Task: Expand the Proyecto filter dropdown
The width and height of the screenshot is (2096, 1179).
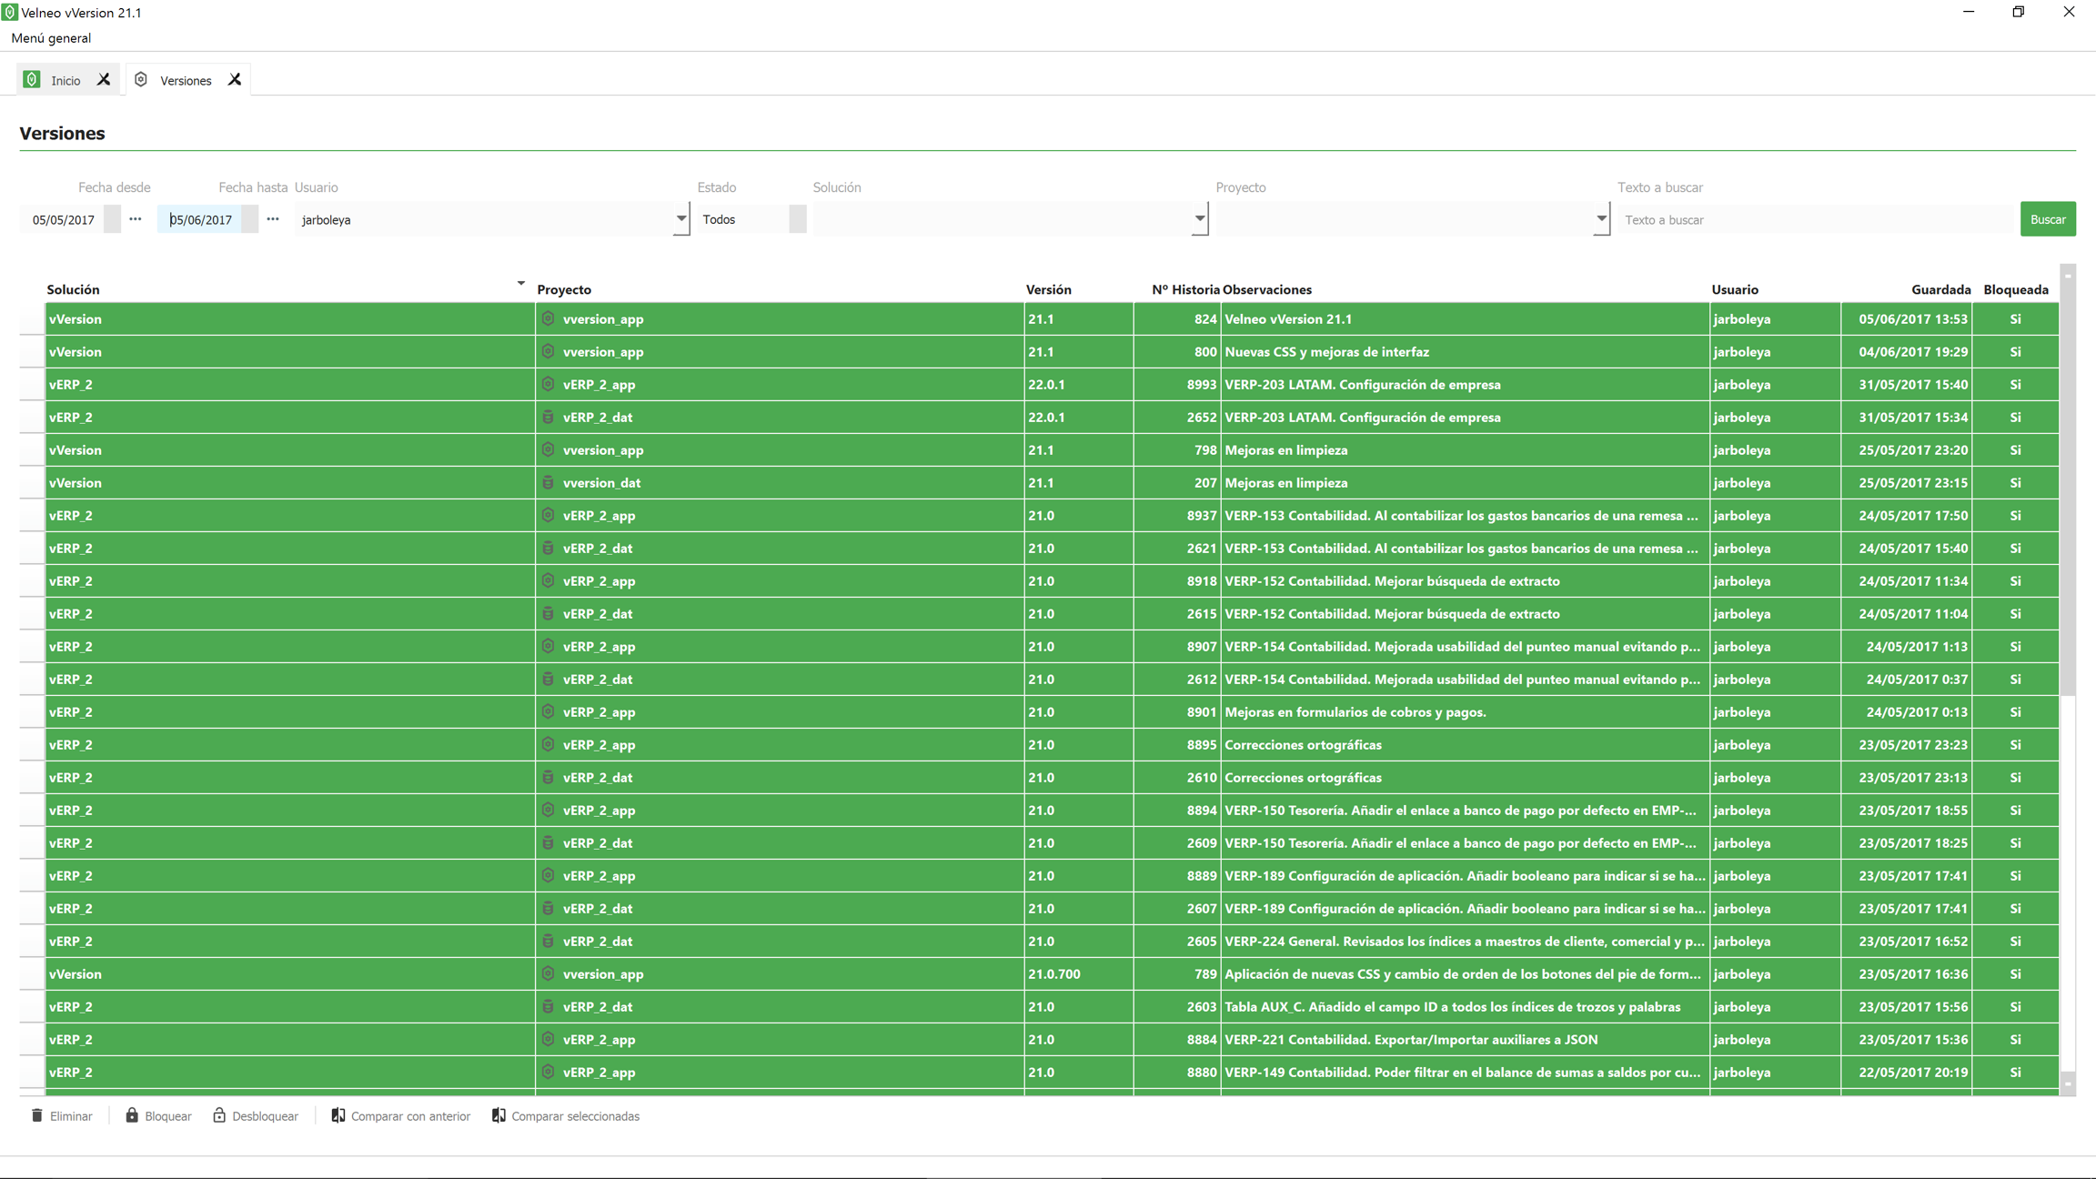Action: tap(1600, 219)
